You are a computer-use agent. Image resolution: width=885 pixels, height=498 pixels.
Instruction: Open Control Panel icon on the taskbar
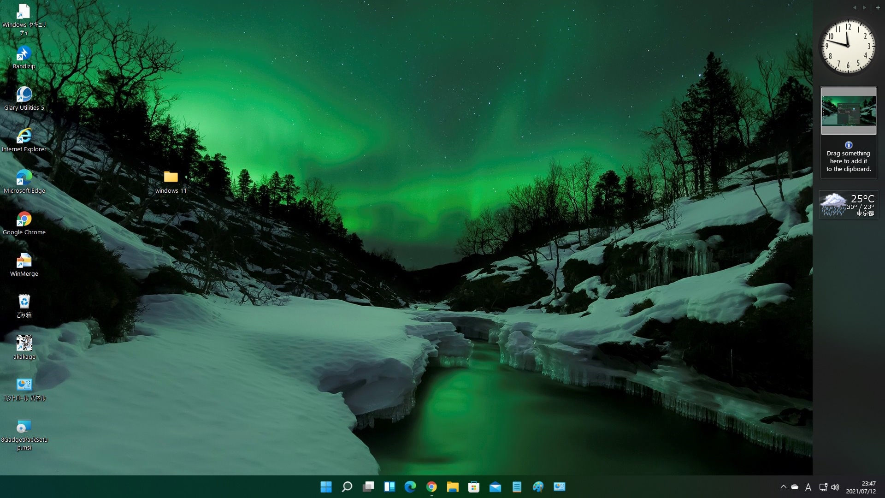point(559,486)
